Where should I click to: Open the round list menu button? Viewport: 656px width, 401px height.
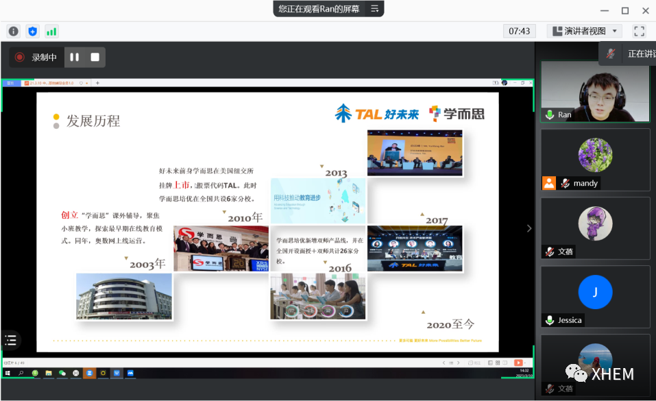point(10,340)
